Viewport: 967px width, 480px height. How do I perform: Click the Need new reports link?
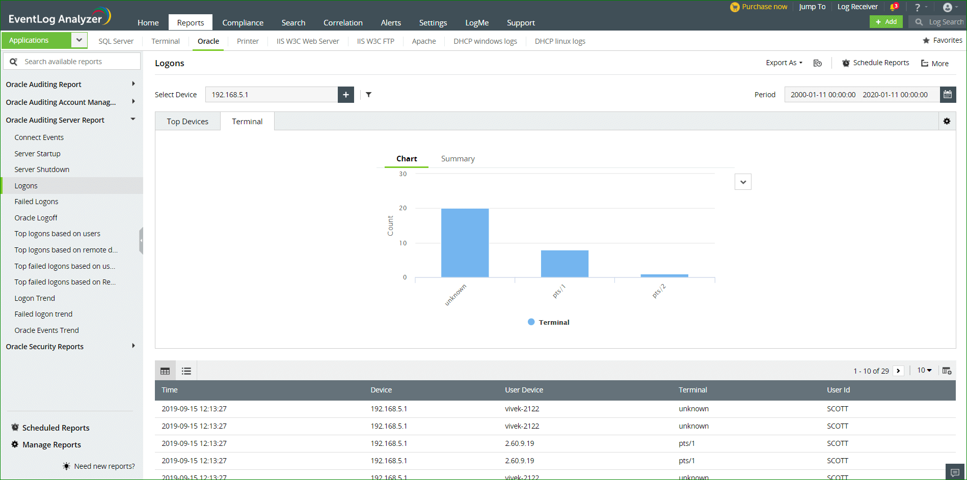tap(104, 466)
